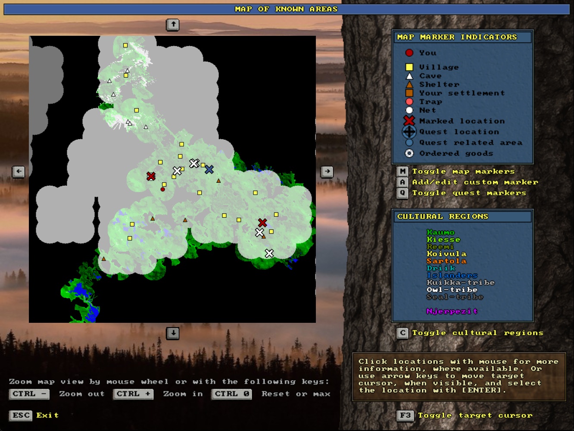The height and width of the screenshot is (431, 574).
Task: Click the Islanders region name
Action: [452, 275]
